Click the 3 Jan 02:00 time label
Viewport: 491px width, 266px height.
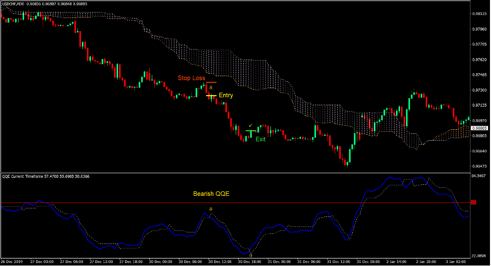coord(456,261)
